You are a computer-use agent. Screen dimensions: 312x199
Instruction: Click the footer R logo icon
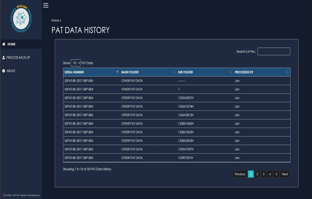[4, 195]
